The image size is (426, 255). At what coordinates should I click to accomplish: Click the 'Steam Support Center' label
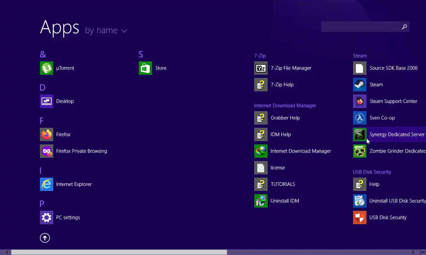tap(393, 101)
